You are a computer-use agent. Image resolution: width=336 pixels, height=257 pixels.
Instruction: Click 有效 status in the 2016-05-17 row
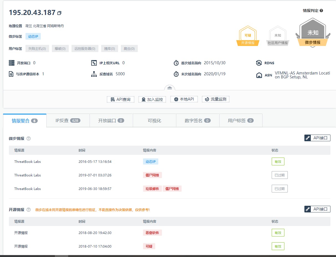coord(278,161)
